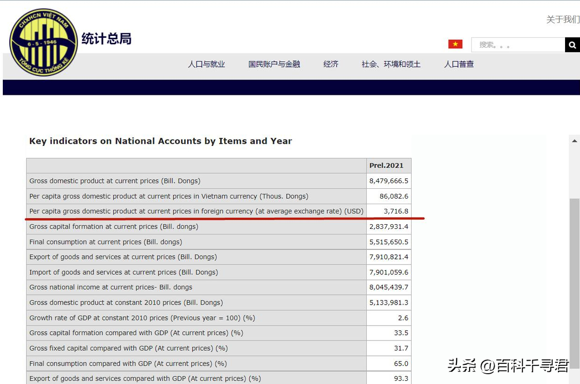This screenshot has height=384, width=580.
Task: Click the scrollbar up arrow
Action: [x=574, y=141]
